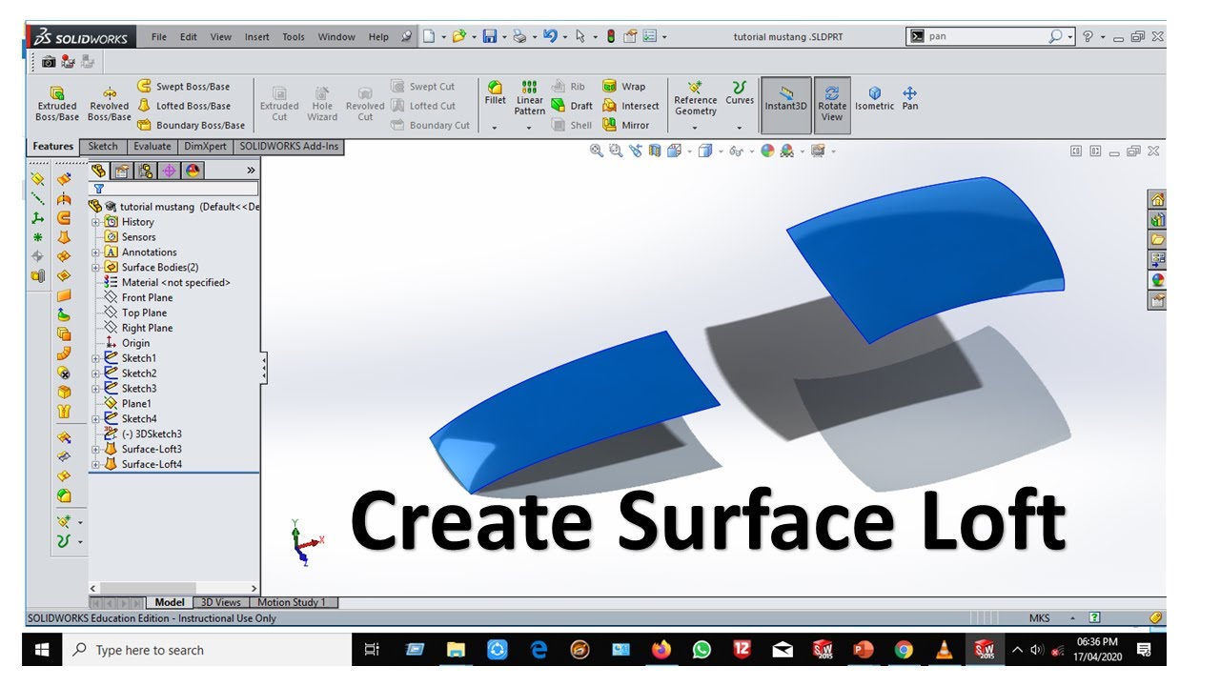
Task: Pick the Boundary Boss/Base command
Action: tap(191, 125)
